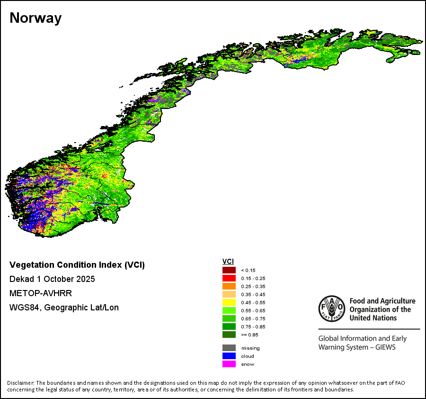Click the blue 'cloud' legend swatch

(x=229, y=356)
